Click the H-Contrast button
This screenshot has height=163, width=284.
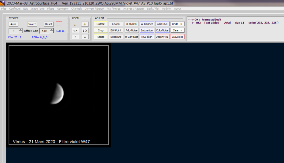[x=131, y=37]
